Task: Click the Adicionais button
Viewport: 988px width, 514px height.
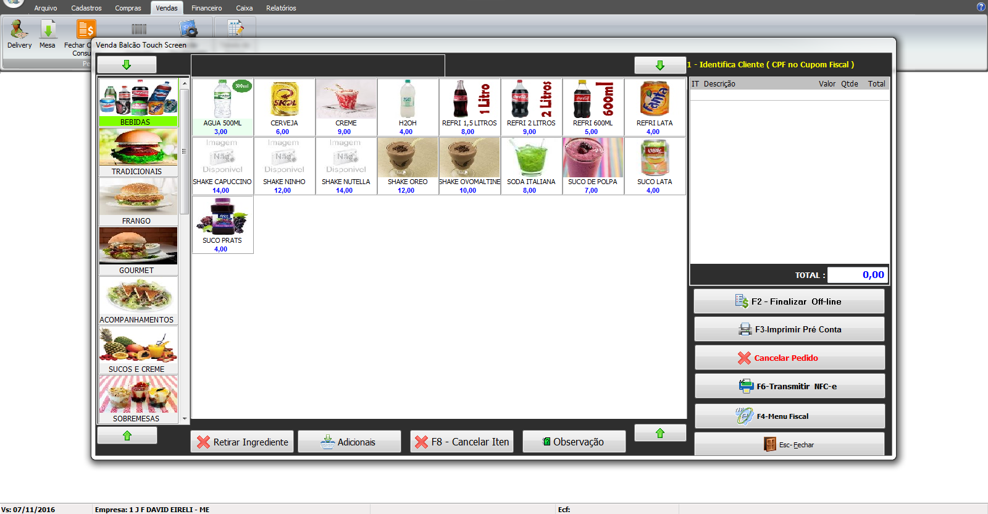Action: 349,442
